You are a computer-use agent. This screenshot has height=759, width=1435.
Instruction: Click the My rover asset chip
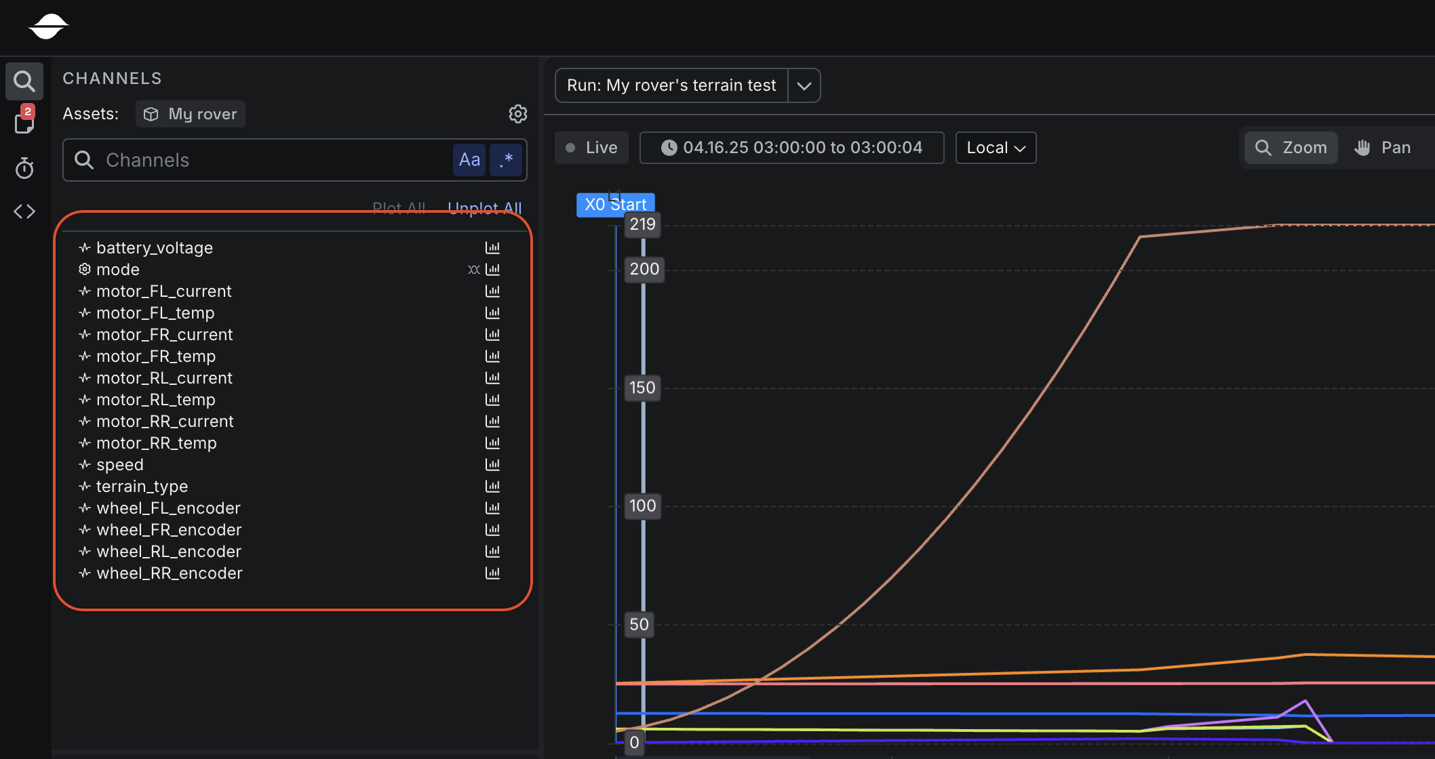(191, 114)
